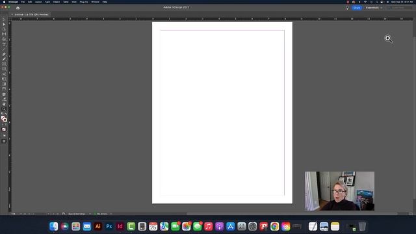Open Notes from the Dock

point(335,226)
